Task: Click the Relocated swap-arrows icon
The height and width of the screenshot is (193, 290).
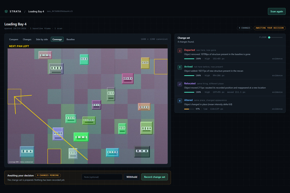Action: (x=180, y=84)
